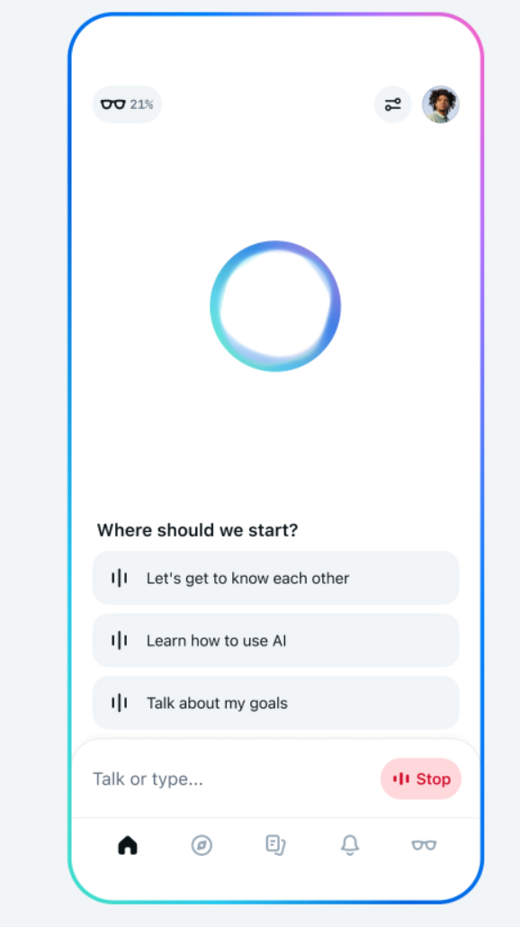Click the red waveform icon in Stop
520x927 pixels.
pyautogui.click(x=401, y=779)
